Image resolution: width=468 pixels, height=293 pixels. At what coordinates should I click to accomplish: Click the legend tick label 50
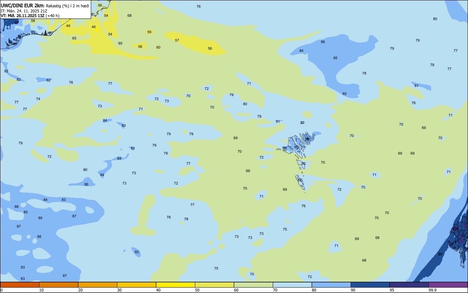[x=197, y=290]
